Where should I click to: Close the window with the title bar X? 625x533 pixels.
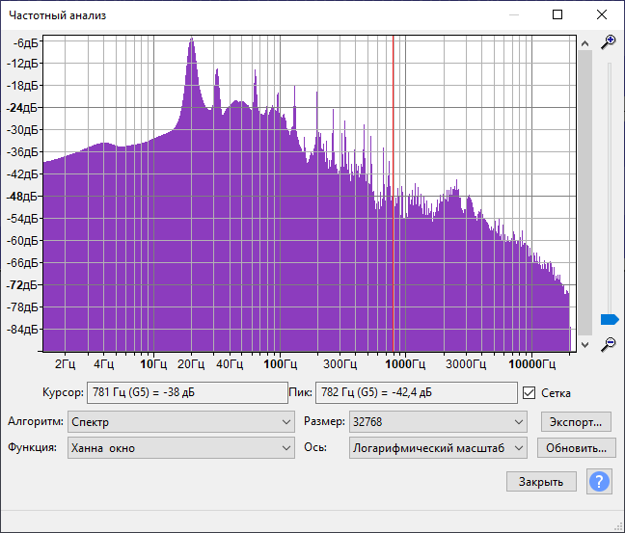click(602, 15)
